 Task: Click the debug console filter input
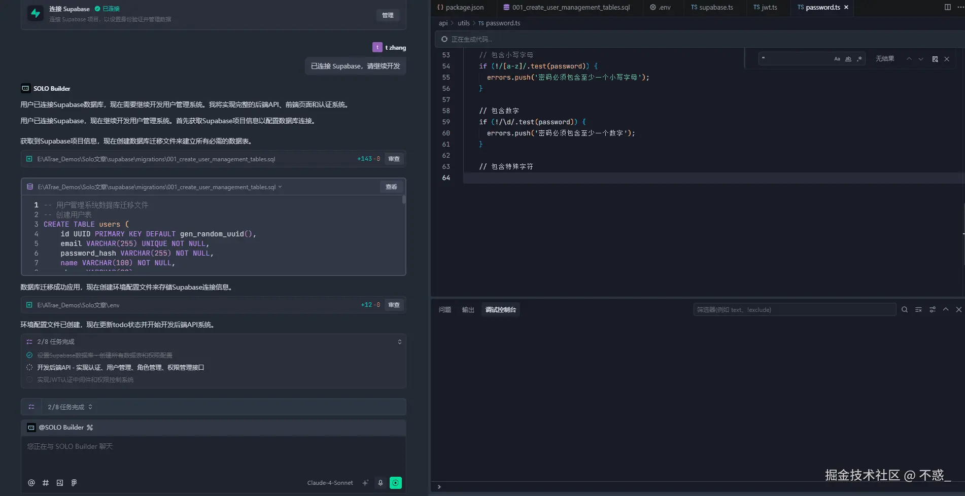coord(795,309)
